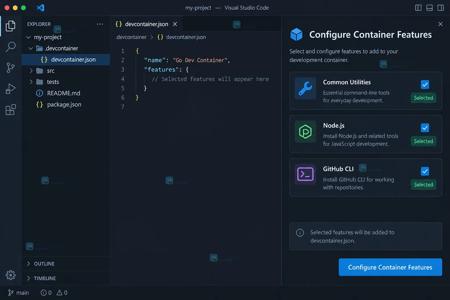
Task: Expand the src folder chevron
Action: point(31,71)
